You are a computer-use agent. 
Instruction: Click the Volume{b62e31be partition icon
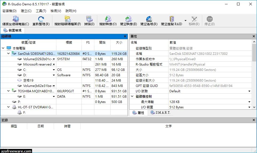[x=20, y=86]
